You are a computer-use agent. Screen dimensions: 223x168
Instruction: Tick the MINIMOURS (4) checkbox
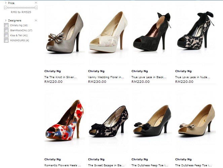coord(6,40)
